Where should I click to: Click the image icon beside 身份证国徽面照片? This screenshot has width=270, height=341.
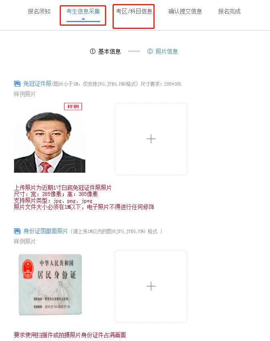[17, 231]
